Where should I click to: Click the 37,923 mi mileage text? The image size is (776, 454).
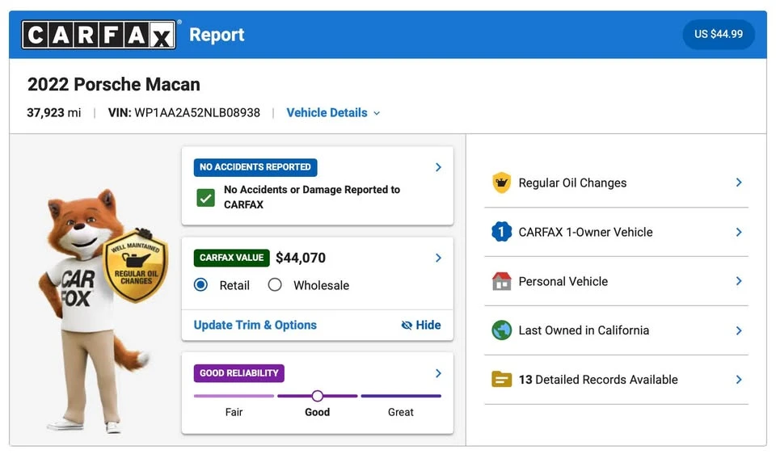point(54,113)
